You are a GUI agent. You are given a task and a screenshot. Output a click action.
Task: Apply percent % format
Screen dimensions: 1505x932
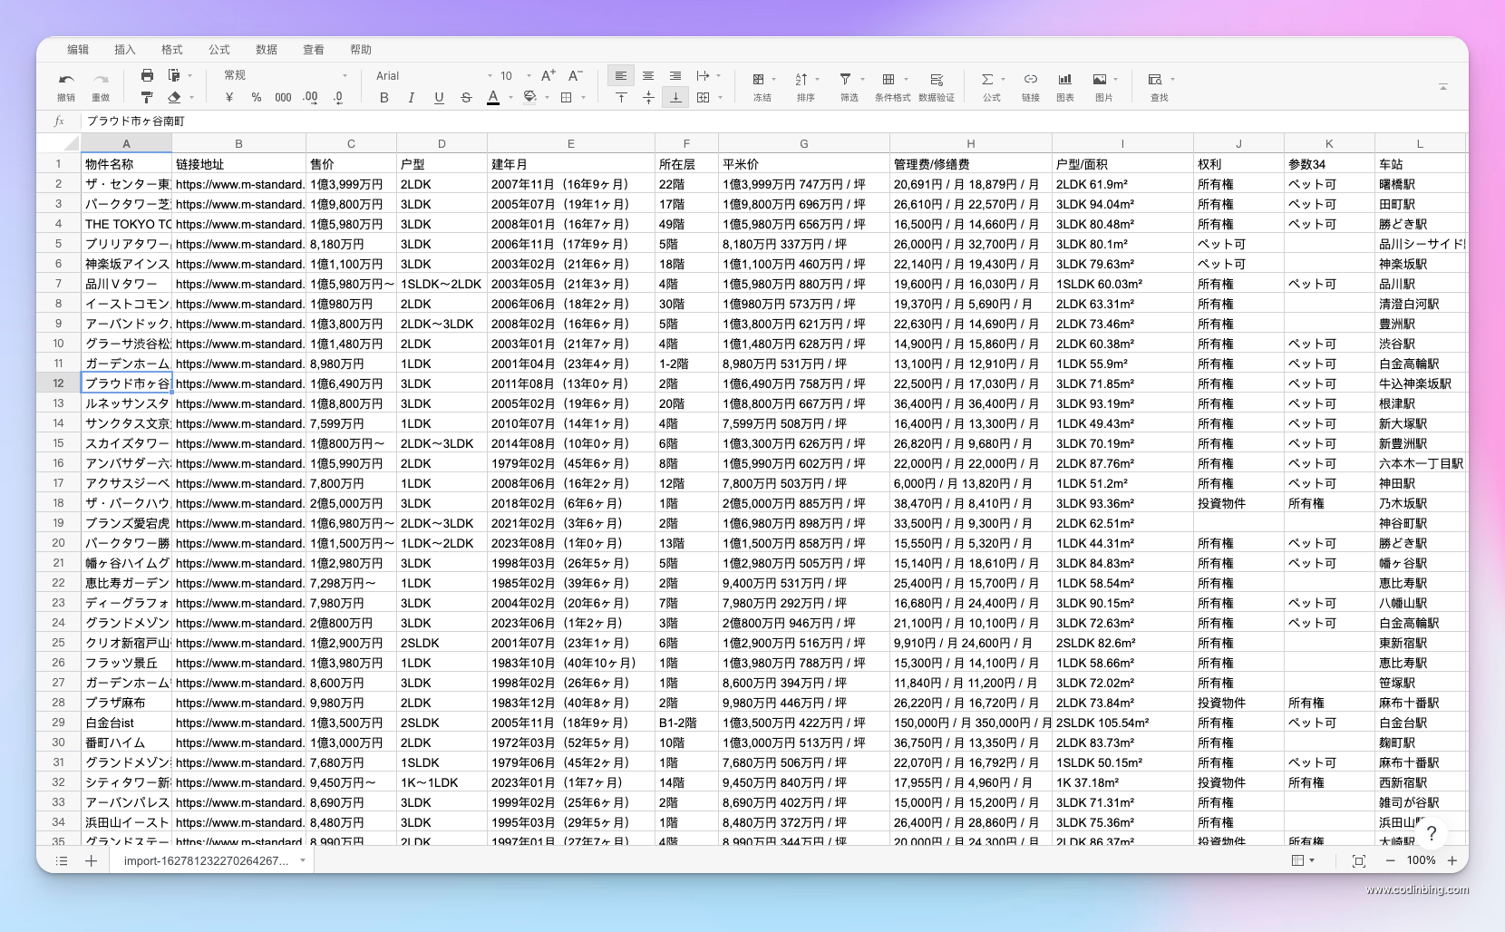pyautogui.click(x=257, y=97)
